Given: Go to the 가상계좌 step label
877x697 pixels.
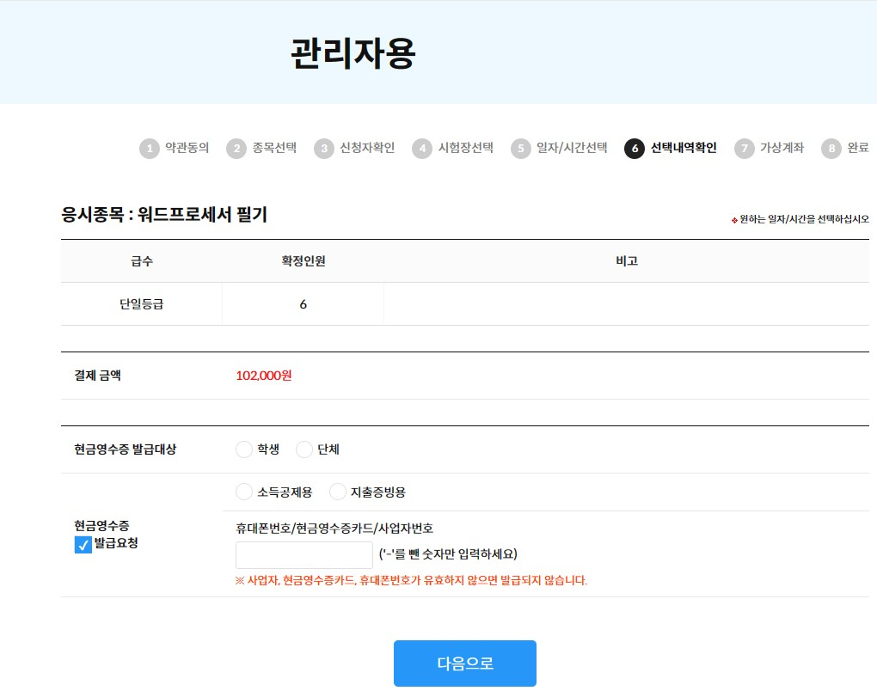Looking at the screenshot, I should [x=782, y=148].
